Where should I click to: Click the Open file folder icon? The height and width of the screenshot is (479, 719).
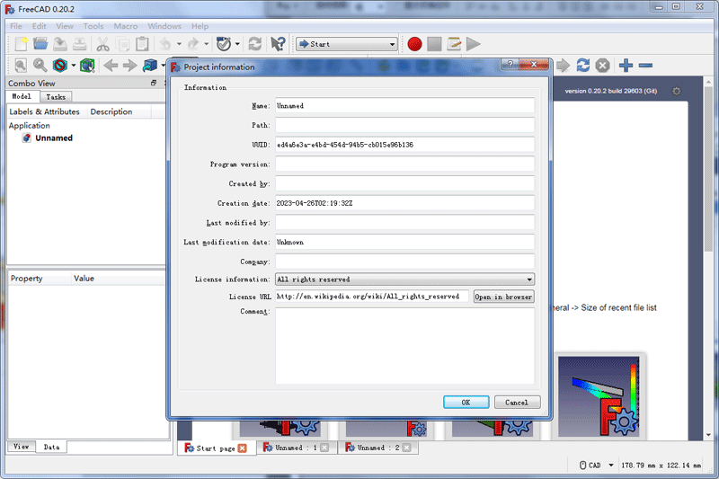pyautogui.click(x=40, y=43)
